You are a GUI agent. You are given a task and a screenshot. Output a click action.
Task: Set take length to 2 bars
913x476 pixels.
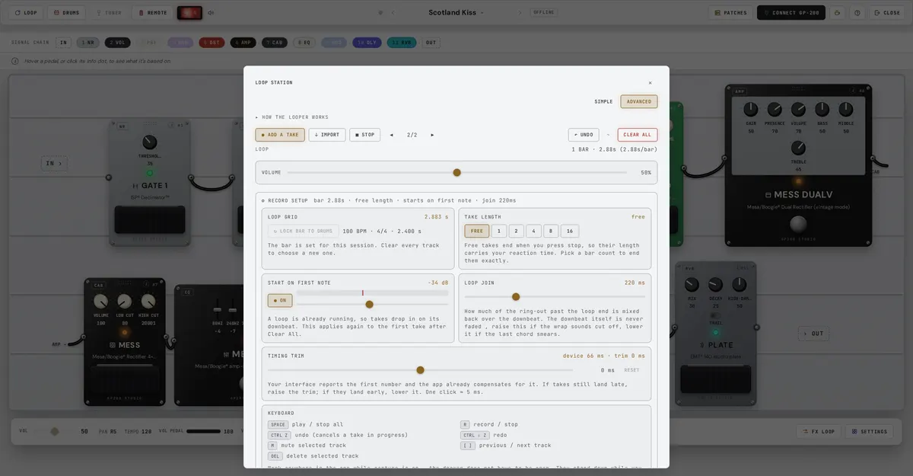click(516, 231)
